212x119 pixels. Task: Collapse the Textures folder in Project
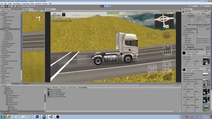pyautogui.click(x=4, y=94)
